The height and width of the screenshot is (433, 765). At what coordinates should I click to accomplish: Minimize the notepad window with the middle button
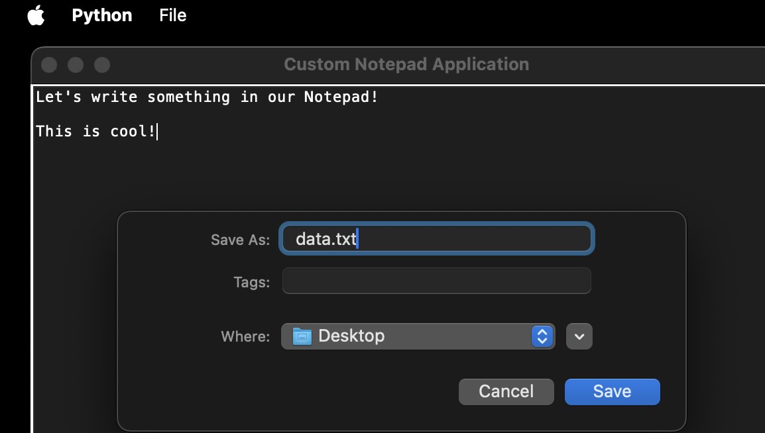click(x=76, y=65)
